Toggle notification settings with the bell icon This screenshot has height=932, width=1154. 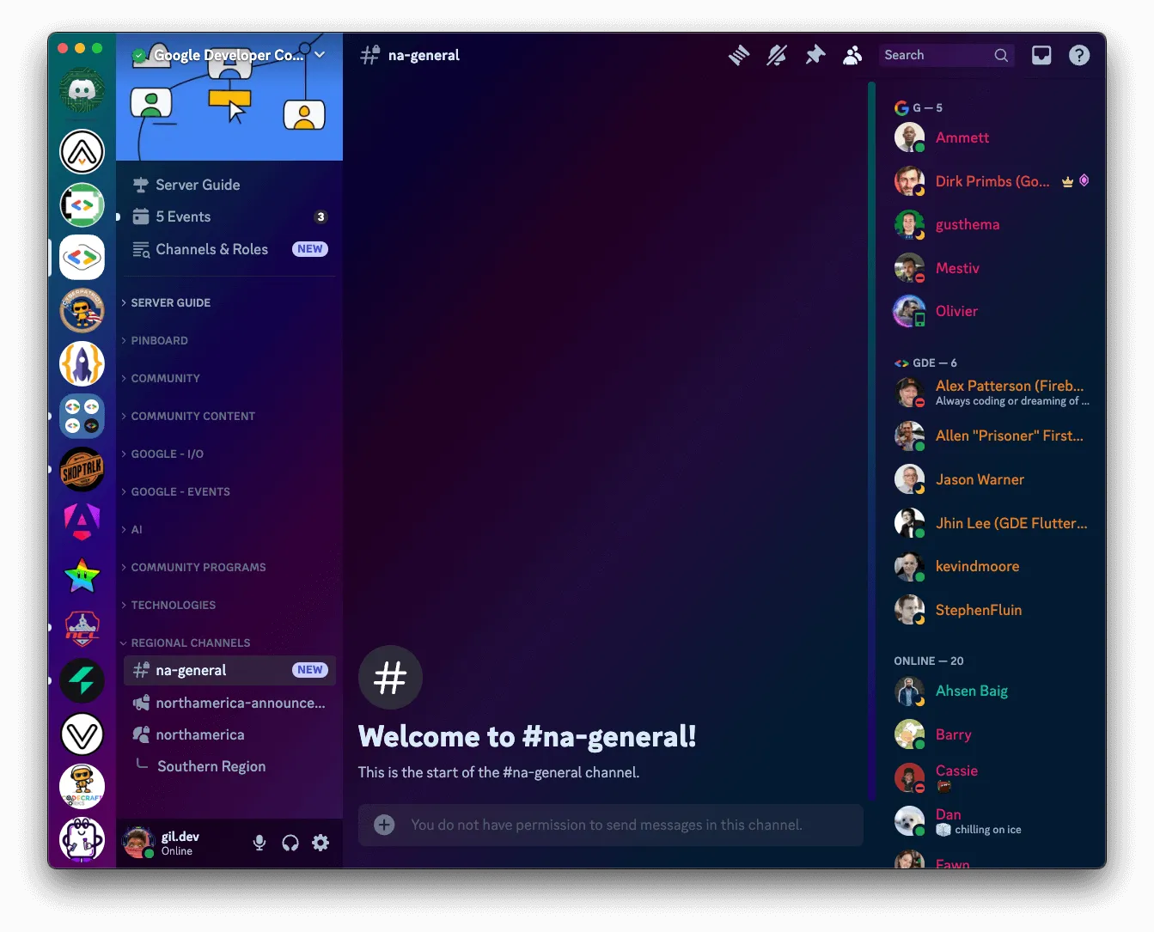pos(776,54)
